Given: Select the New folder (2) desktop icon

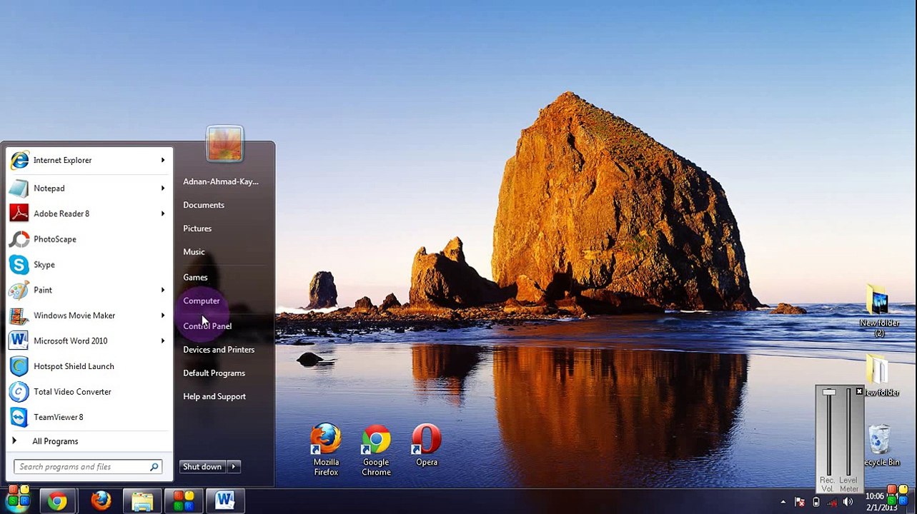Looking at the screenshot, I should pyautogui.click(x=879, y=311).
